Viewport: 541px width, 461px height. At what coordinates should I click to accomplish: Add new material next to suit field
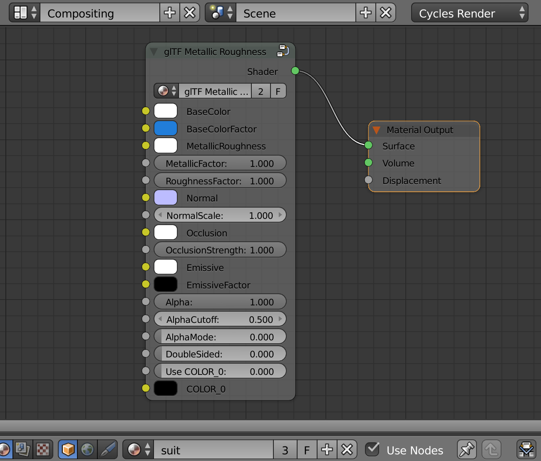[x=327, y=449]
